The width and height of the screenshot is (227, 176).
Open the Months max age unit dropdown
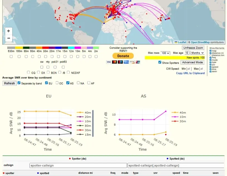coord(197,53)
